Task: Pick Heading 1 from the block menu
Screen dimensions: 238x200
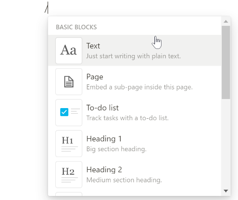Action: tap(135, 143)
